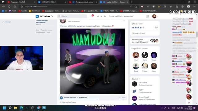198x111 pixels.
Task: Open the Vk bookmark
Action: click(x=4, y=11)
